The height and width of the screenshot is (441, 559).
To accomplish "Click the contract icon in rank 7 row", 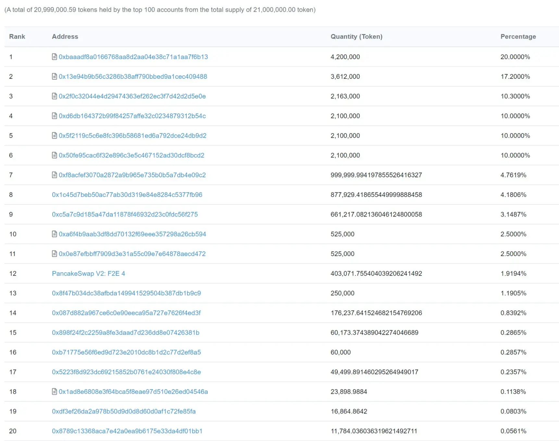I will [55, 175].
